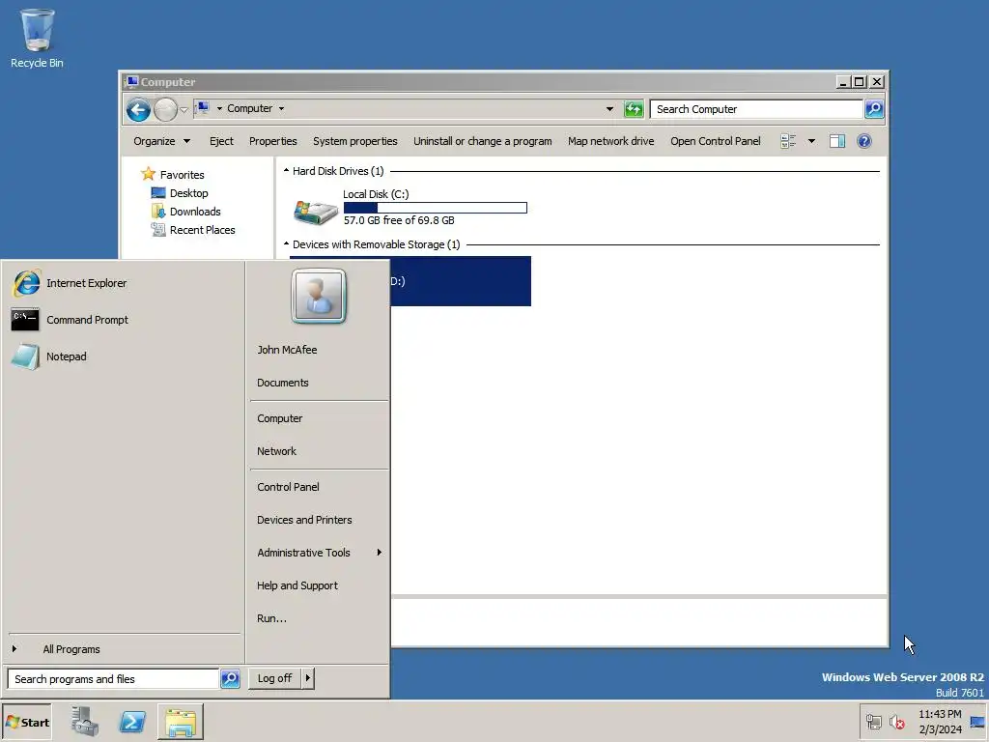Open Favorites star in navigation pane
989x742 pixels.
(148, 174)
